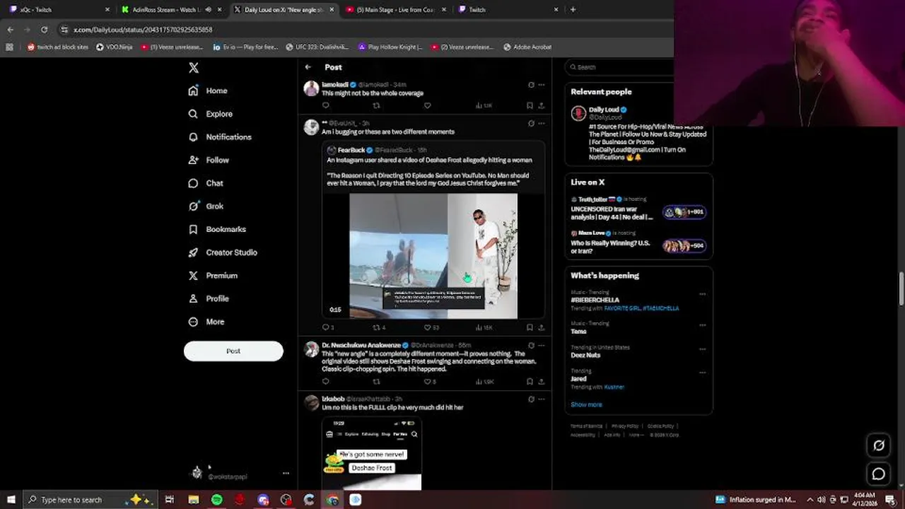Screen dimensions: 905x509
Task: Like the EvaUnit_ post with 53 likes
Action: 431,327
